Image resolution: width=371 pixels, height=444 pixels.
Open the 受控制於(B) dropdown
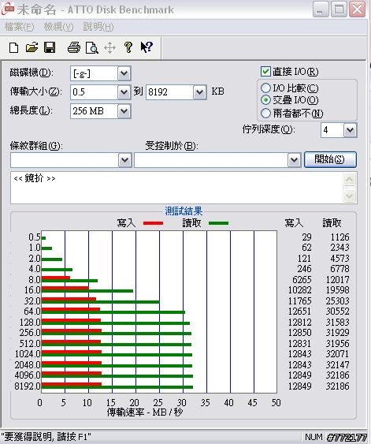(x=294, y=160)
